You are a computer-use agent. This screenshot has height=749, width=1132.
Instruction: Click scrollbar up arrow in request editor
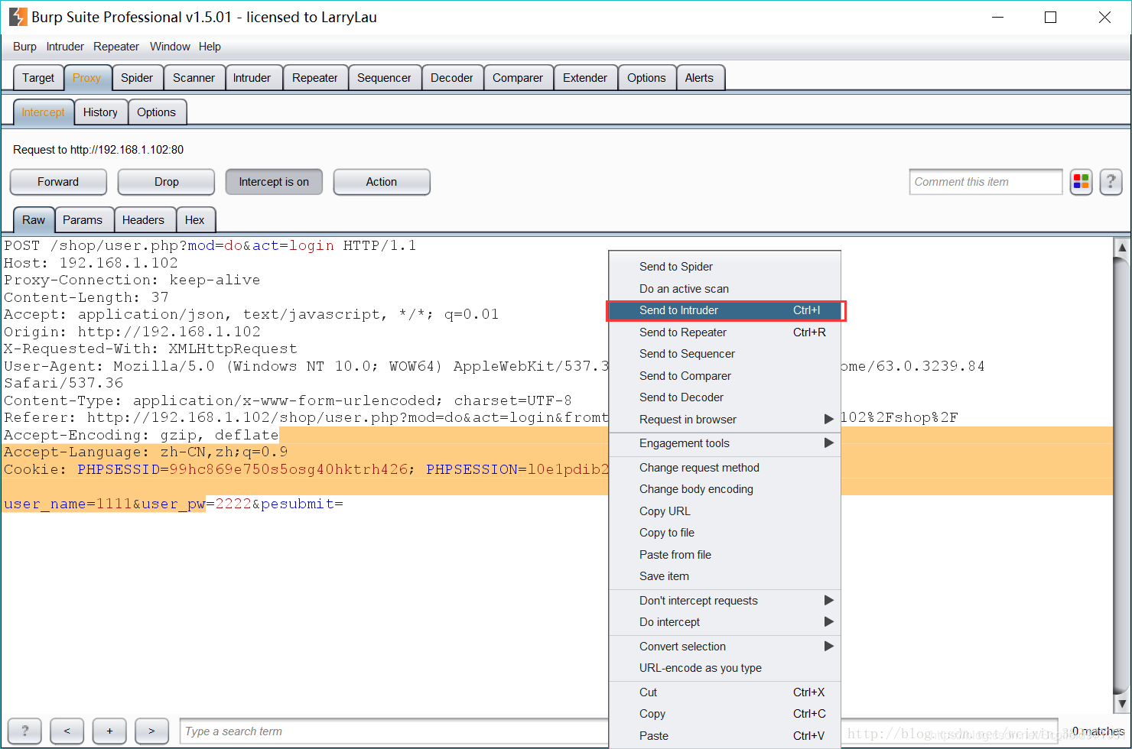click(1122, 247)
